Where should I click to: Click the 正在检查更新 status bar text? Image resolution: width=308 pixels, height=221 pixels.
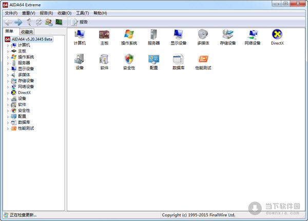coord(23,215)
